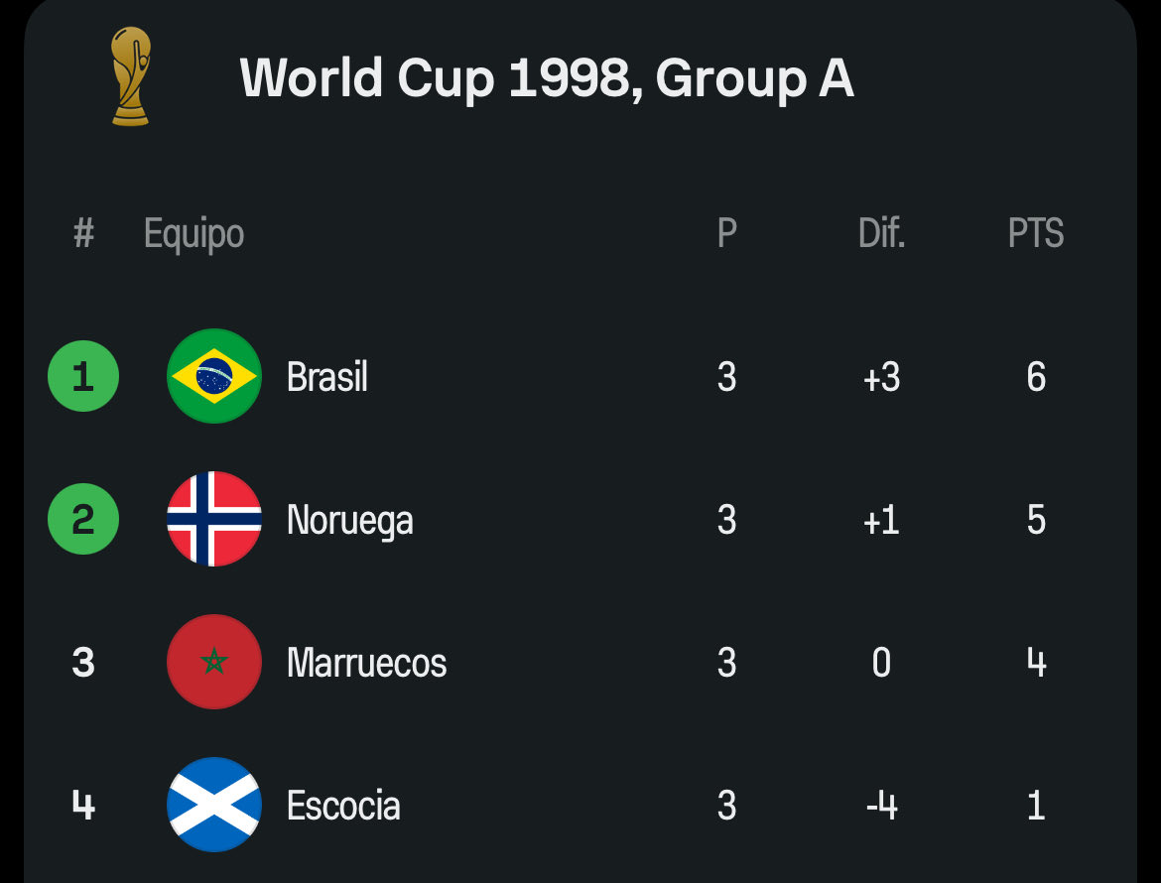Open the Noruega team name
The height and width of the screenshot is (883, 1161).
(349, 521)
